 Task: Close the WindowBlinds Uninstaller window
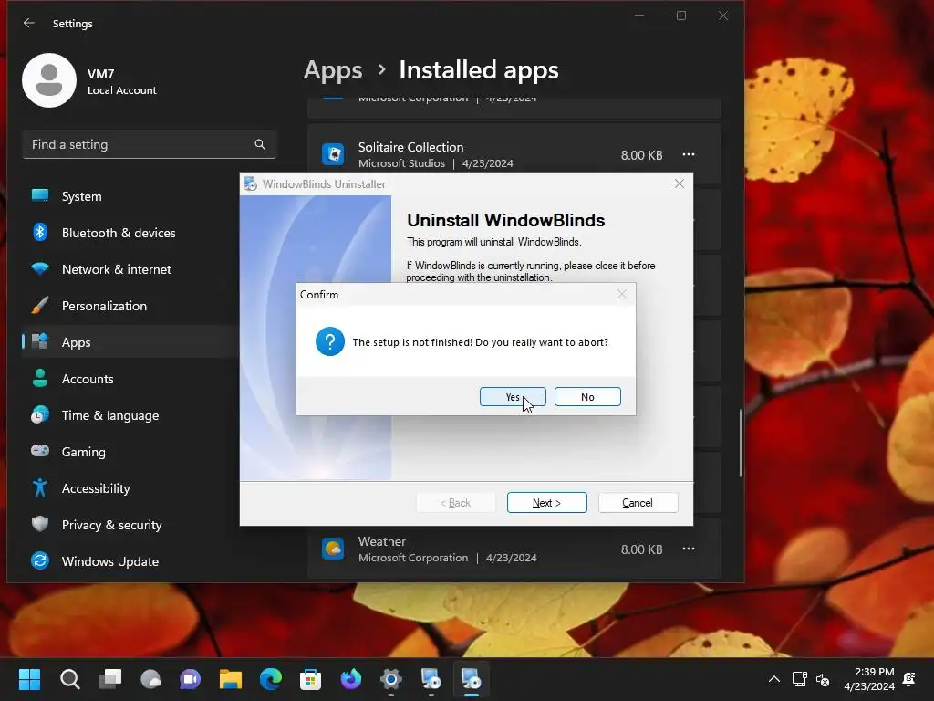679,183
